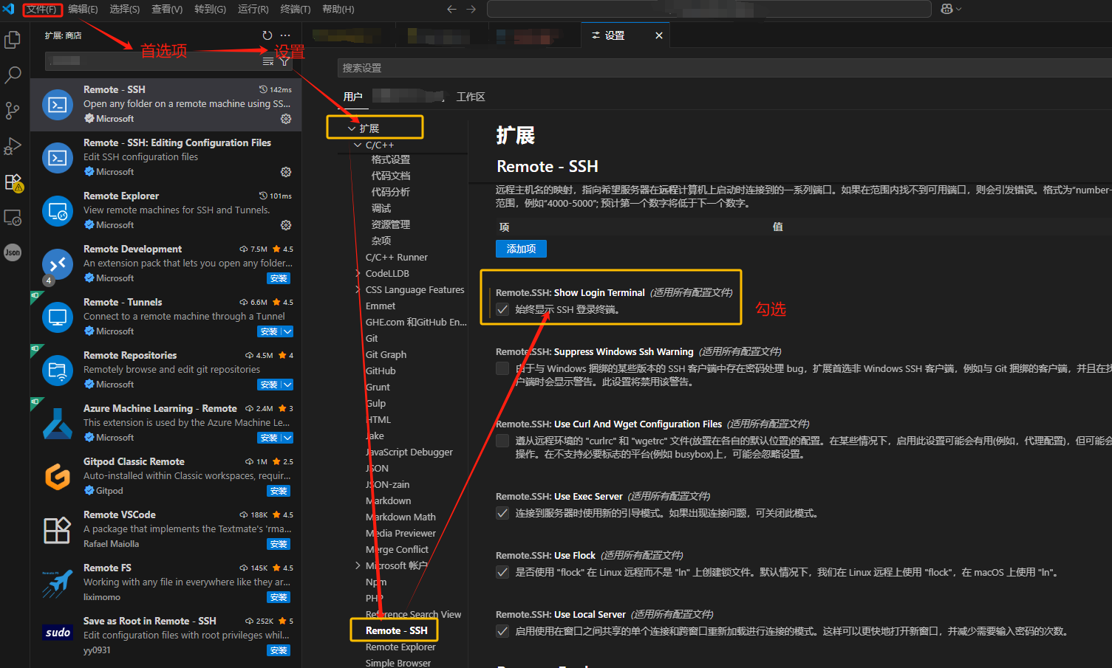This screenshot has height=668, width=1112.
Task: Open manage gear for Remote - SSH
Action: pos(286,119)
